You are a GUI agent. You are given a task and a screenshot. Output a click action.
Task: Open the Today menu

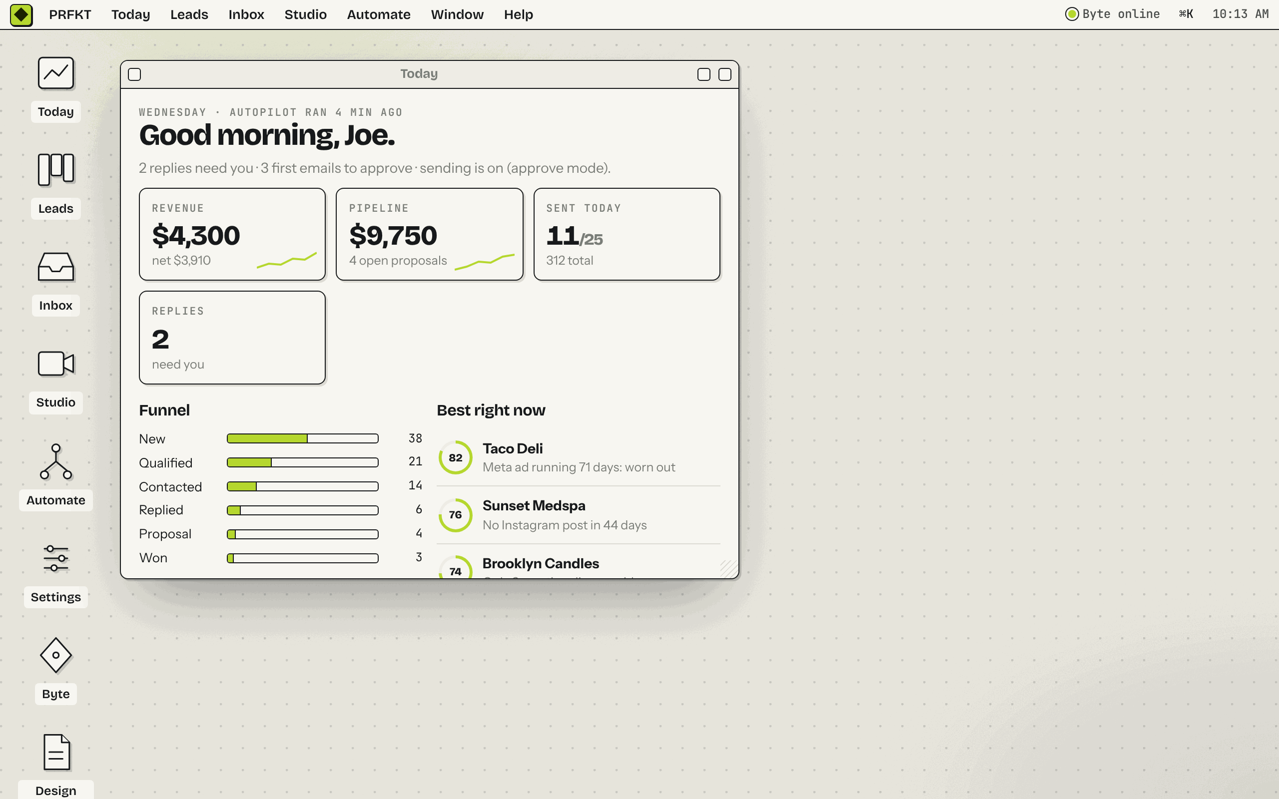pyautogui.click(x=130, y=14)
